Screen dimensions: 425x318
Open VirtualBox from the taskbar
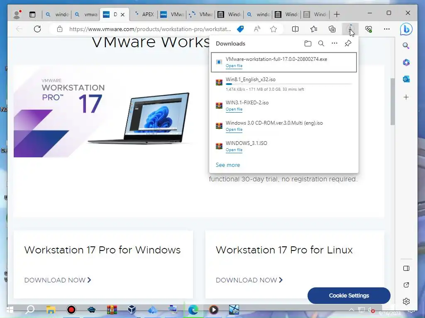[x=132, y=310]
